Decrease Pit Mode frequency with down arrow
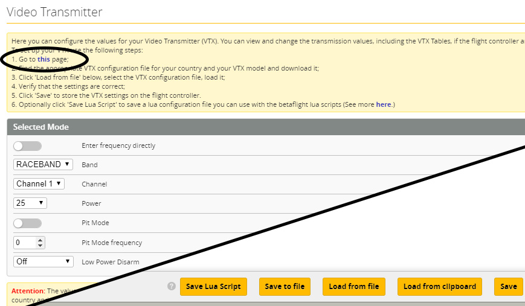The height and width of the screenshot is (306, 525). [x=40, y=246]
